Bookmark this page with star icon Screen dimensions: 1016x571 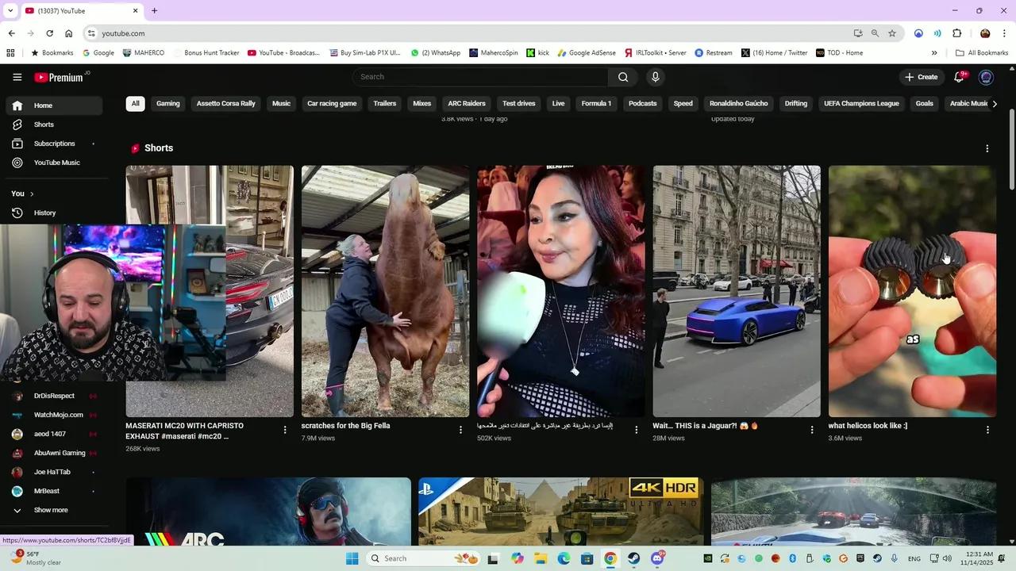(892, 33)
